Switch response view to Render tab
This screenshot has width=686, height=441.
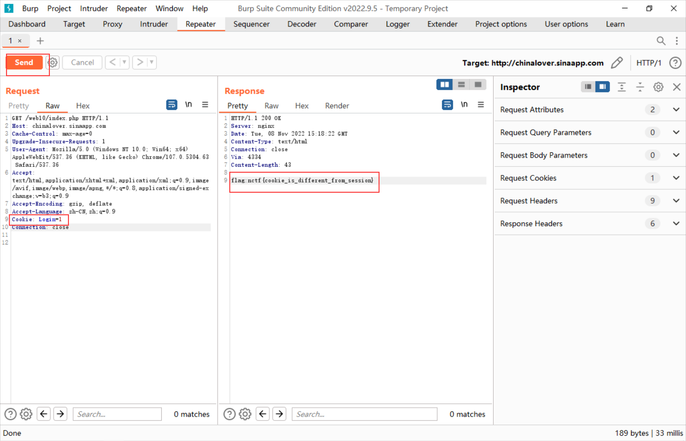point(337,106)
